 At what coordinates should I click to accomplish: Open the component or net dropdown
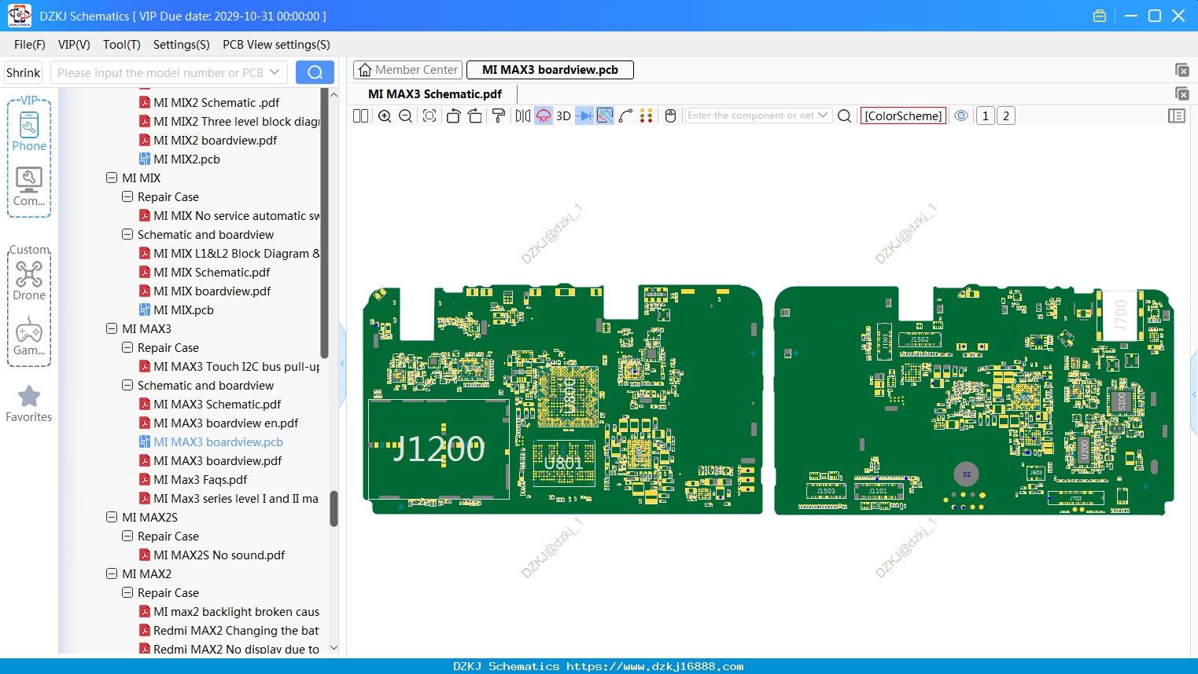point(823,115)
